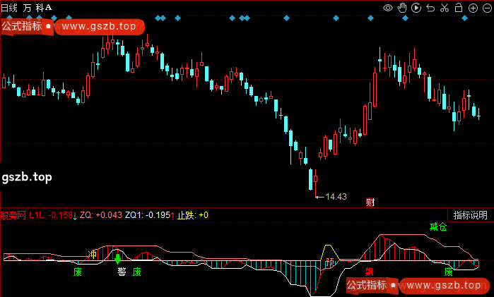Image resolution: width=494 pixels, height=297 pixels.
Task: Click the yellow 冲 signal marker
Action: (91, 254)
